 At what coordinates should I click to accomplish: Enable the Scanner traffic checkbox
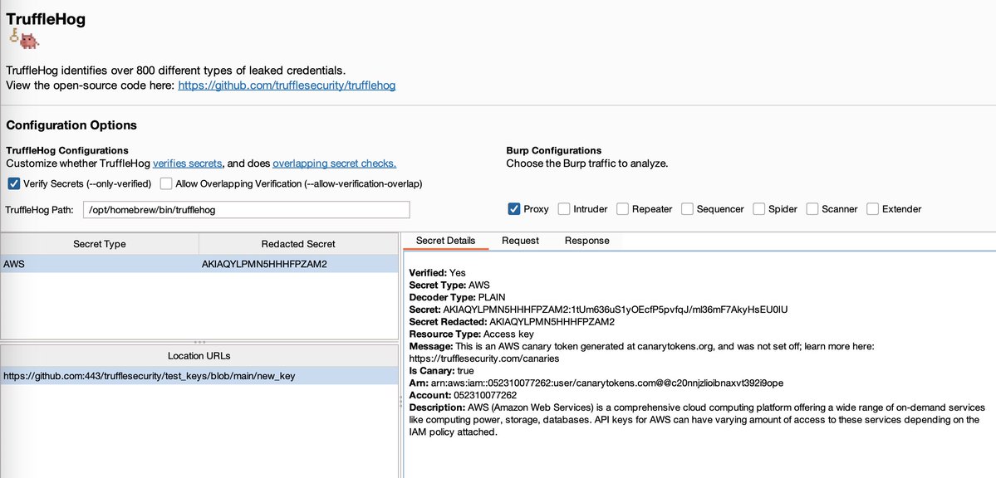(x=812, y=209)
